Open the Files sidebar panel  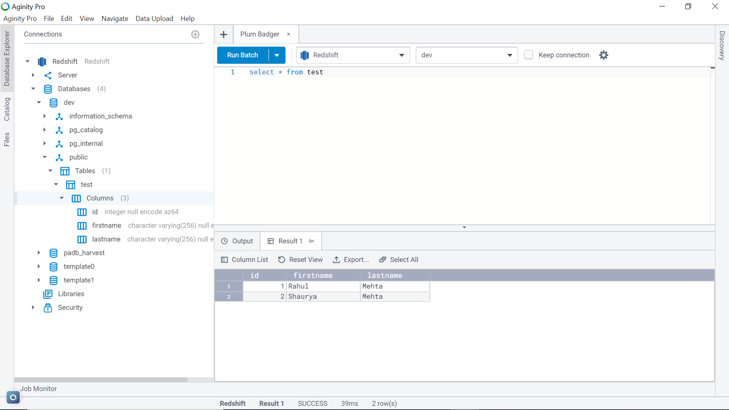tap(7, 138)
